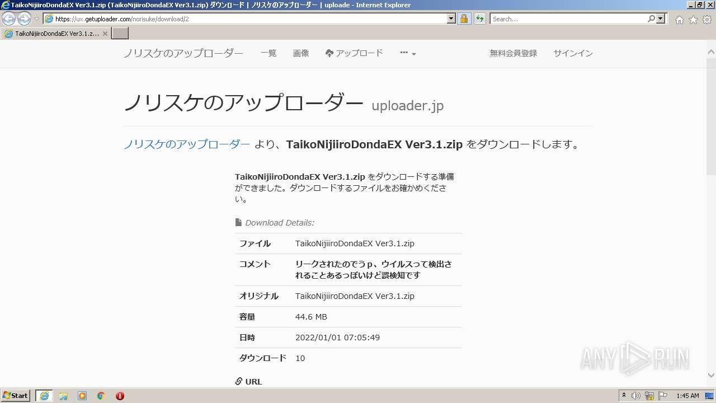
Task: Open the アップロード menu item
Action: [354, 53]
